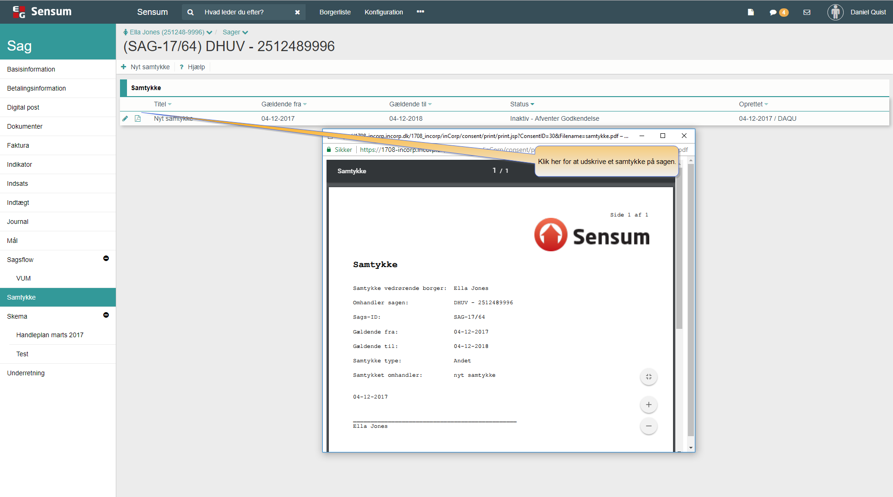893x497 pixels.
Task: Sort by Oprettet column
Action: tap(753, 104)
